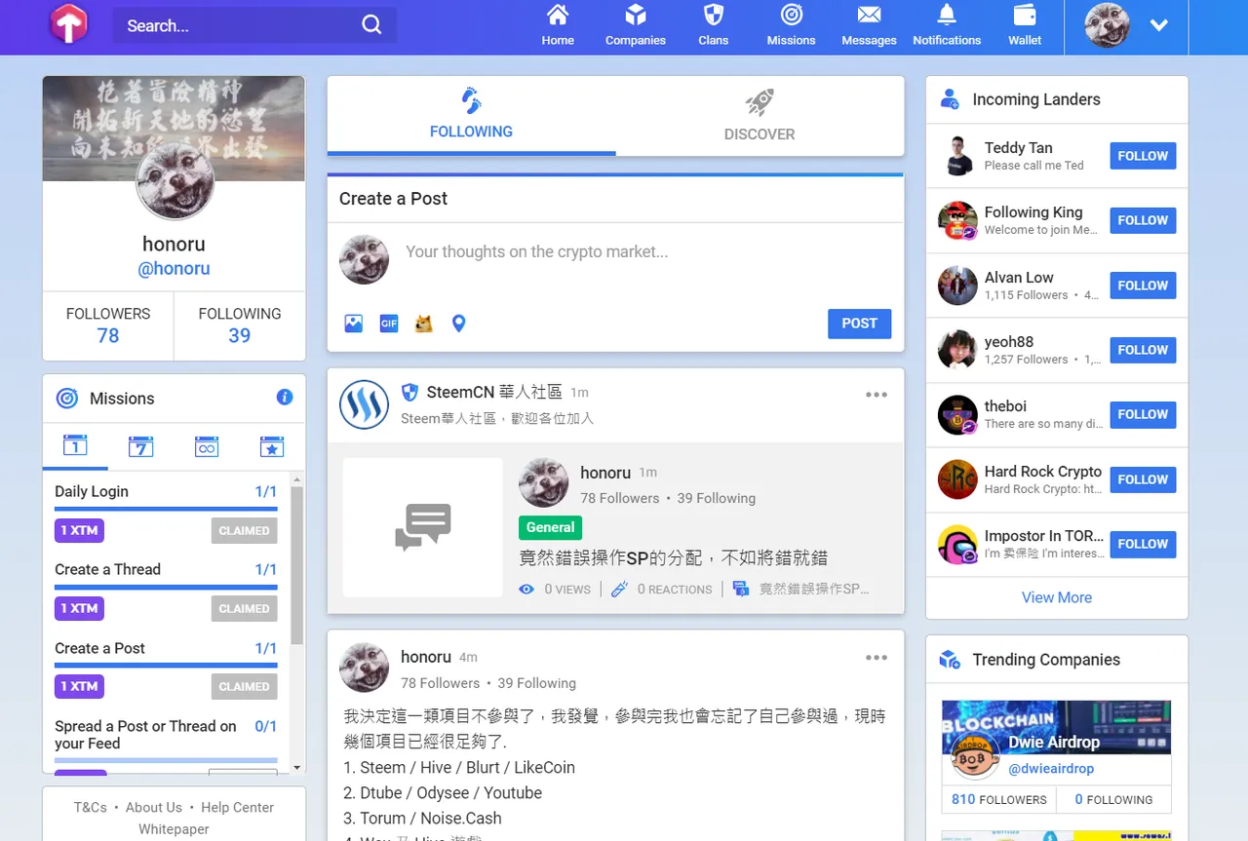Viewport: 1248px width, 841px height.
Task: Click the post text area placeholder
Action: (536, 251)
